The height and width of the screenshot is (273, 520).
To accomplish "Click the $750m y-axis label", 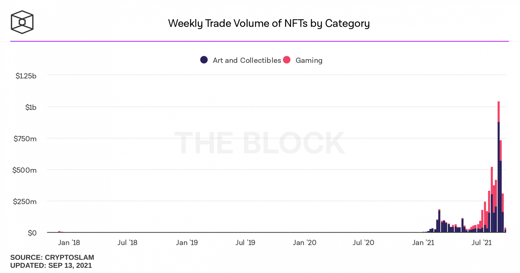I will click(x=25, y=139).
